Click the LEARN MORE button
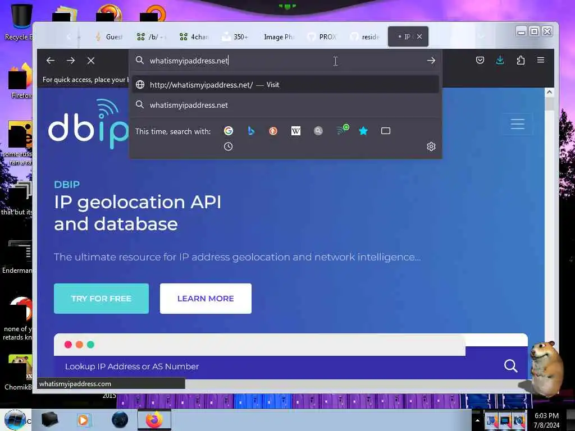The height and width of the screenshot is (431, 575). [206, 299]
